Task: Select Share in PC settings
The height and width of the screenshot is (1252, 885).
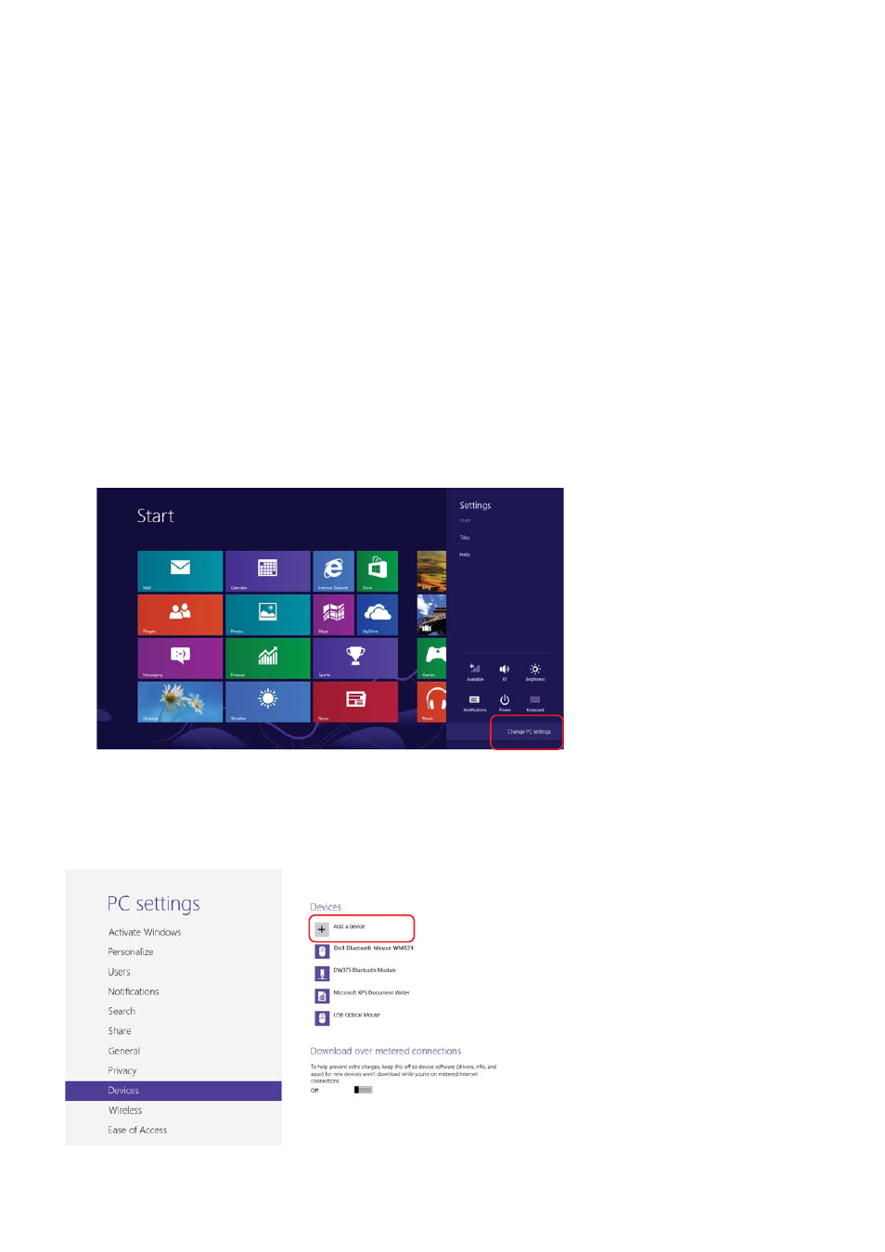Action: click(x=120, y=1031)
